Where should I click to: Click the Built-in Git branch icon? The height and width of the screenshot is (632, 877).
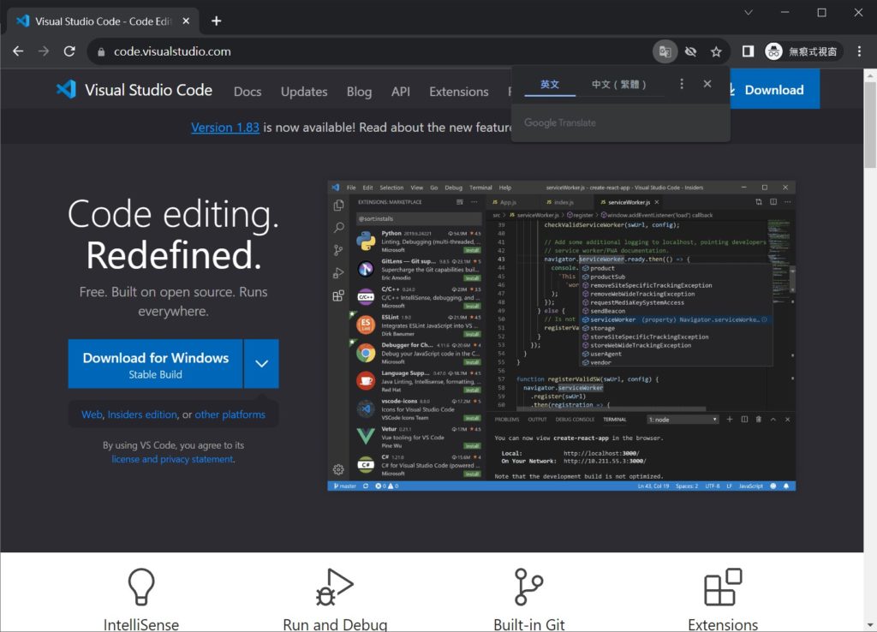tap(528, 587)
